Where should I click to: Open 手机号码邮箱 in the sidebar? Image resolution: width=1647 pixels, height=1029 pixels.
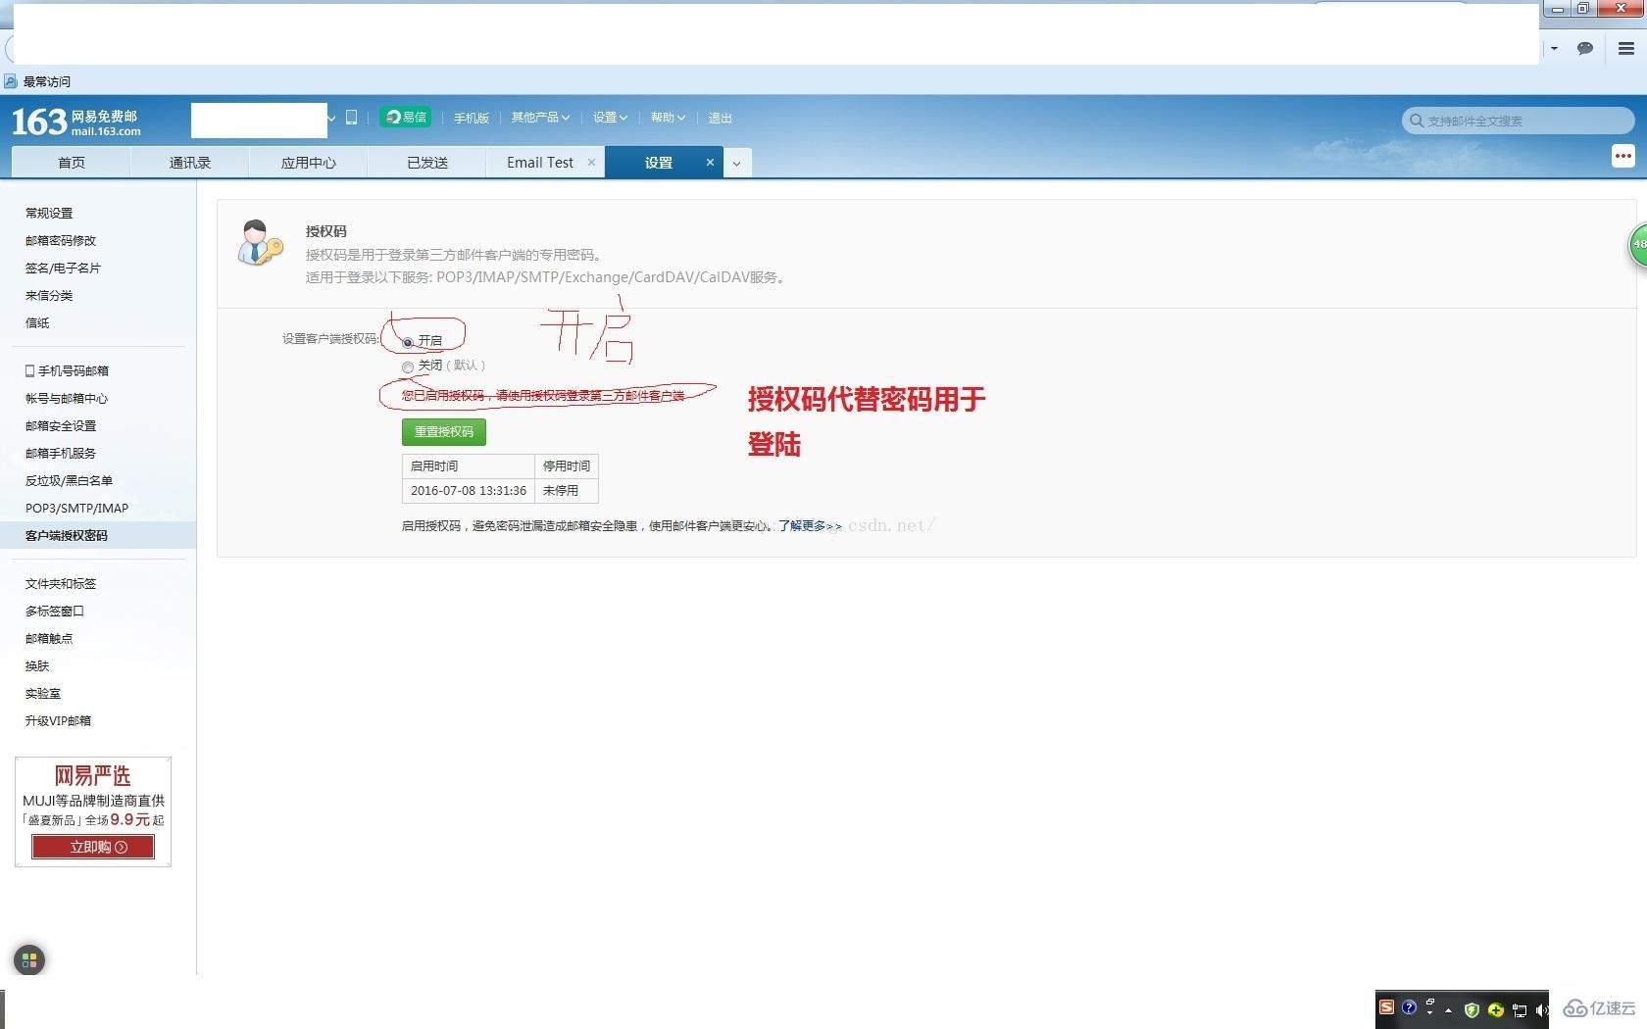pyautogui.click(x=67, y=370)
